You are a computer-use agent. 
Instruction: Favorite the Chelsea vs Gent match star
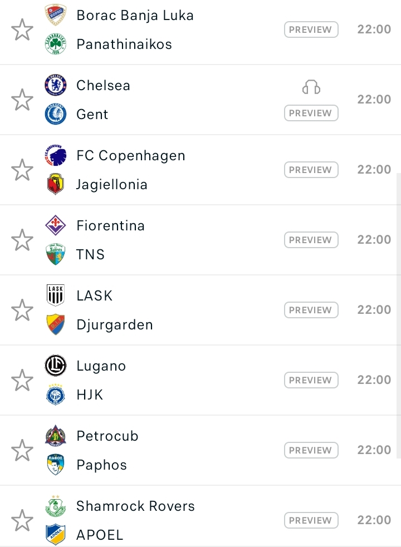click(x=22, y=100)
